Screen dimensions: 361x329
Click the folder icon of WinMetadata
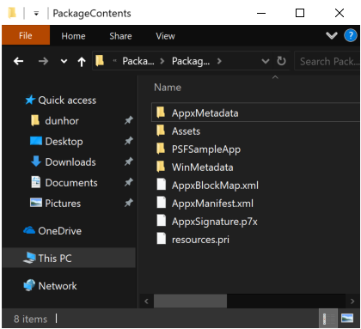[161, 167]
